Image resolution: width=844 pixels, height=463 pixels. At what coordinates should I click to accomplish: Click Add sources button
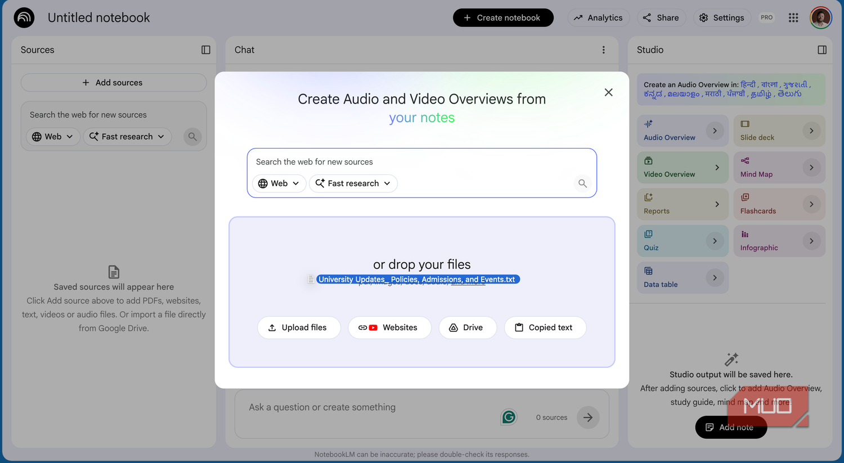coord(114,83)
